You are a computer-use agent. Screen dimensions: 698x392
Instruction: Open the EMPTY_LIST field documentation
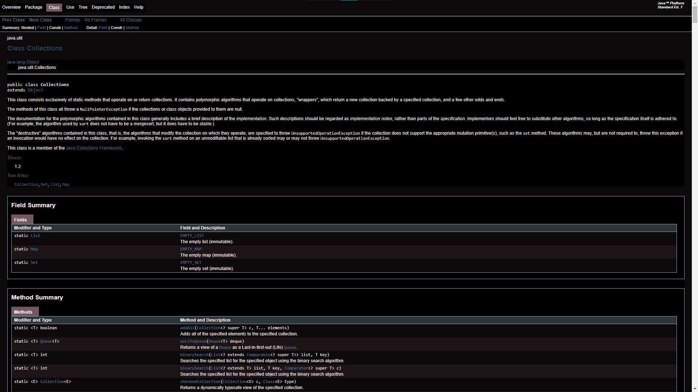pyautogui.click(x=192, y=236)
